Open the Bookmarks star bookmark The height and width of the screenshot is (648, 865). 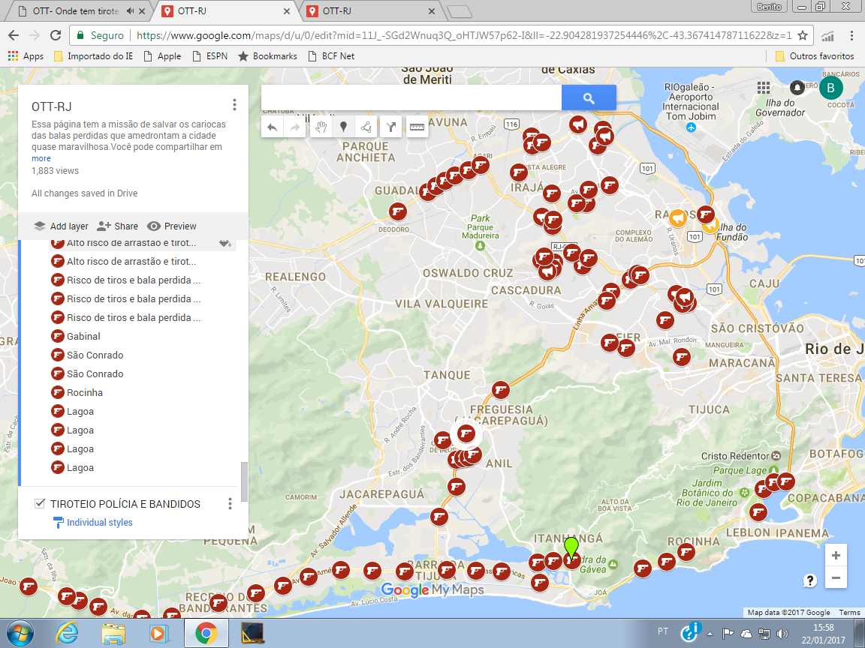point(267,56)
